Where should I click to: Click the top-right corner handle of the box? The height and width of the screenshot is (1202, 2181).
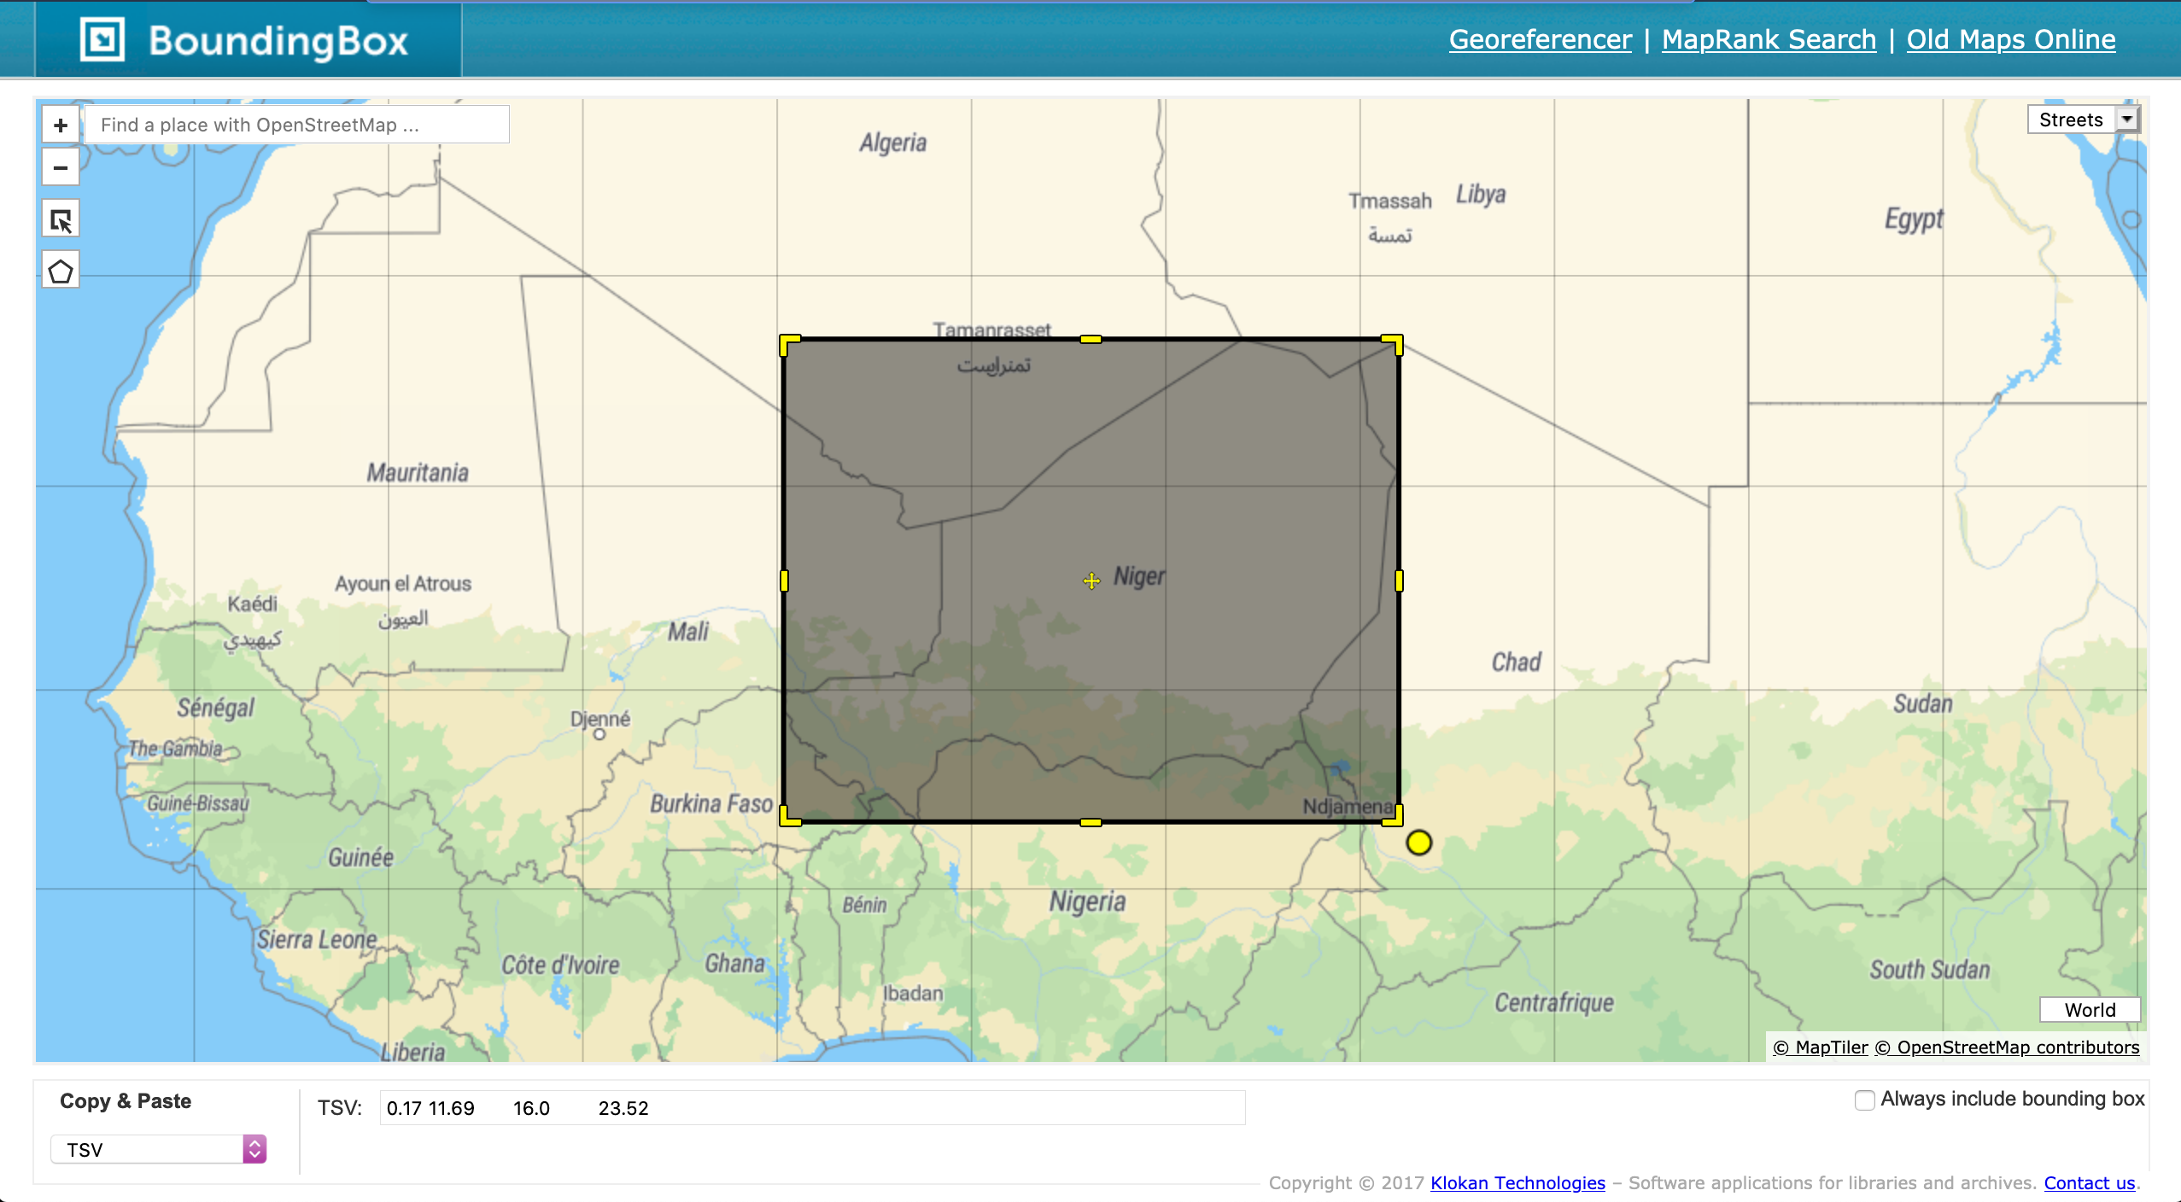coord(1392,345)
